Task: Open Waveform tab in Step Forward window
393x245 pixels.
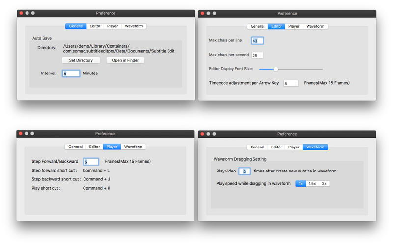Action: point(133,147)
